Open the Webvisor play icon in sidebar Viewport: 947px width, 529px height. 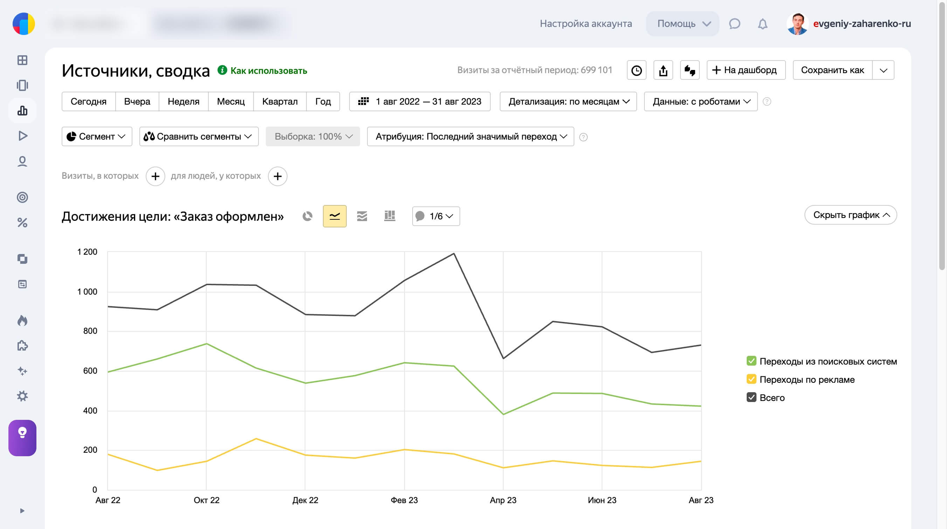[22, 136]
